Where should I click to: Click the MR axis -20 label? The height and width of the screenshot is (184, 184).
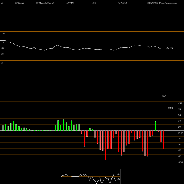(x=180, y=139)
